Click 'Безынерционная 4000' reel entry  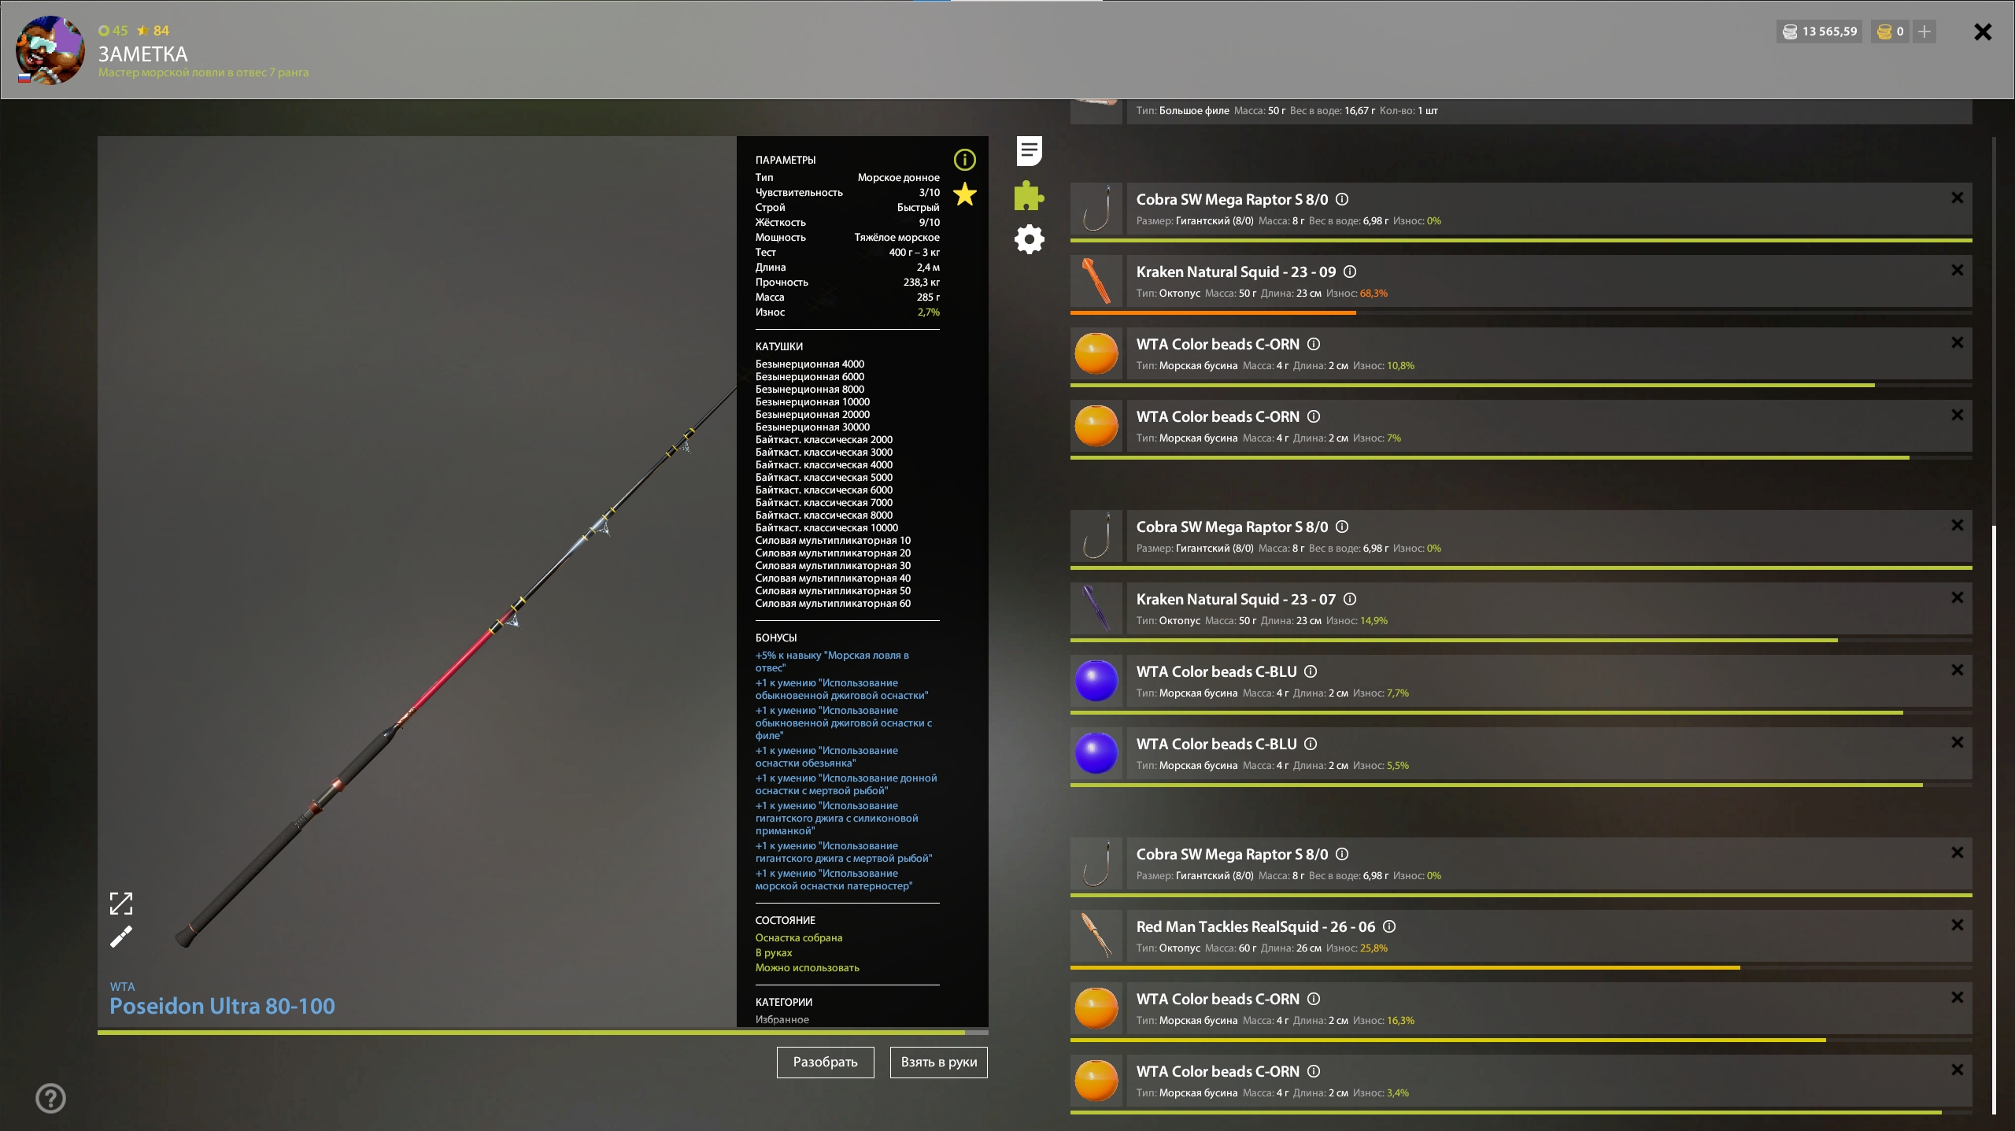[x=809, y=364]
